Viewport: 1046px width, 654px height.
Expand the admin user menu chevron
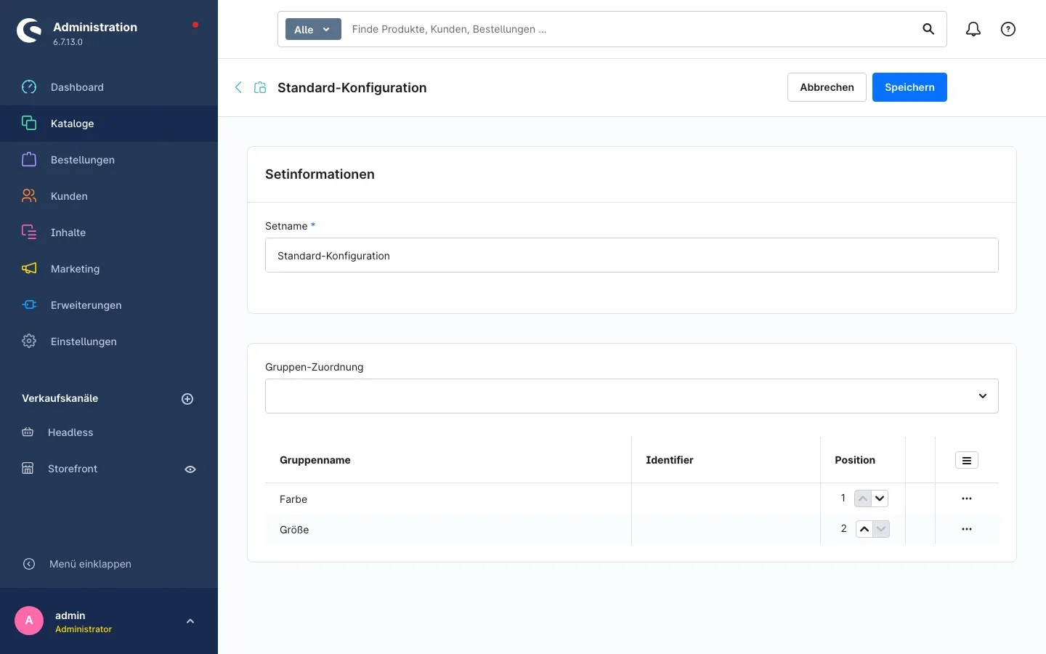tap(190, 621)
